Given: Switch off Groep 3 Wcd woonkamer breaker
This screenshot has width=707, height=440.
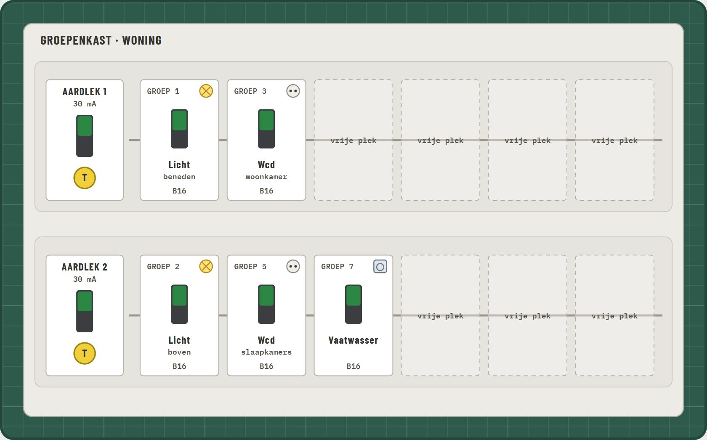Looking at the screenshot, I should coord(266,129).
